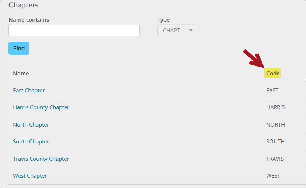Open the Harris County Chapter link
This screenshot has width=306, height=188.
pos(41,107)
